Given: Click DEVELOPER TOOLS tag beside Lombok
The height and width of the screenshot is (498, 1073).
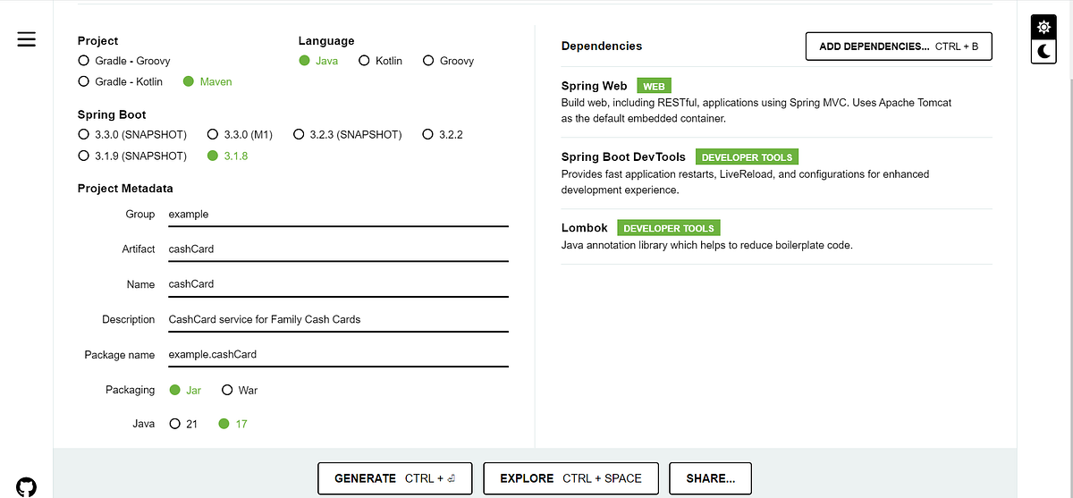Looking at the screenshot, I should pos(669,228).
